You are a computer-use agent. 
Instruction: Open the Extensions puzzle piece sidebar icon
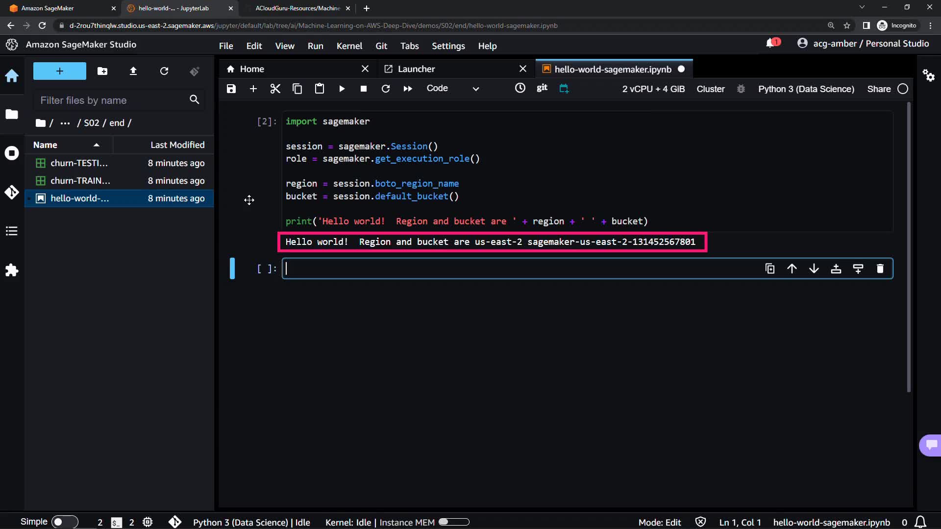click(12, 270)
